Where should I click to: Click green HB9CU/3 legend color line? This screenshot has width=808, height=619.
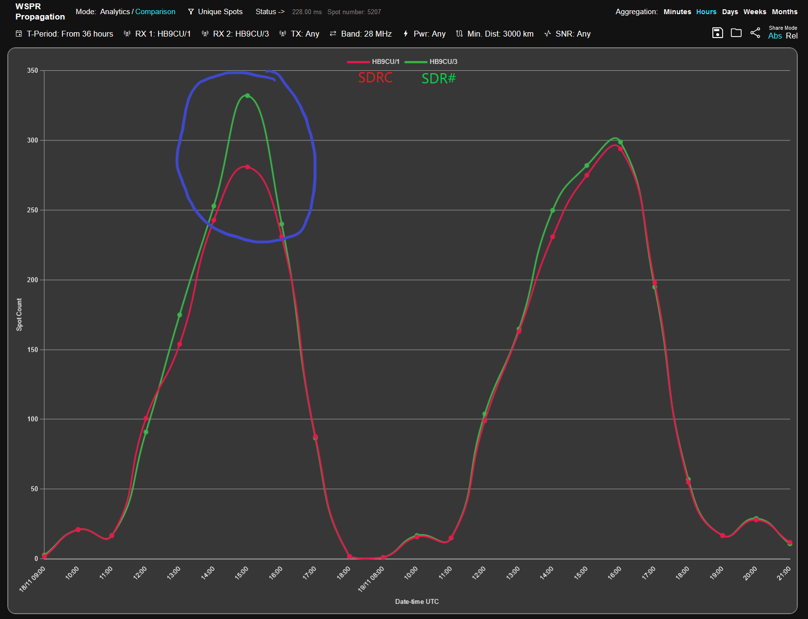point(416,62)
